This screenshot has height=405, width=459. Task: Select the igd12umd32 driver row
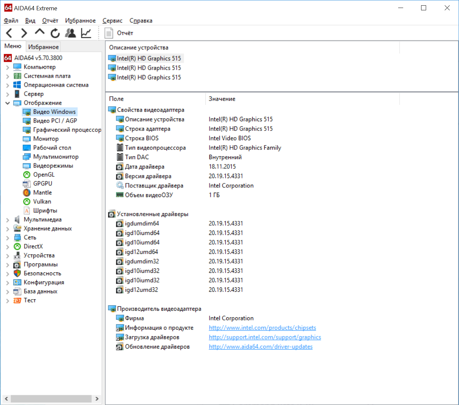[x=179, y=290]
